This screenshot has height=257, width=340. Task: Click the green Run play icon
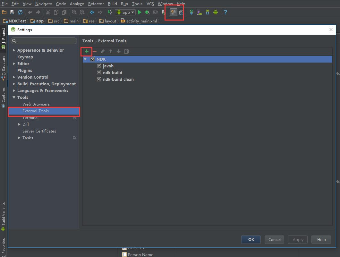tap(140, 13)
